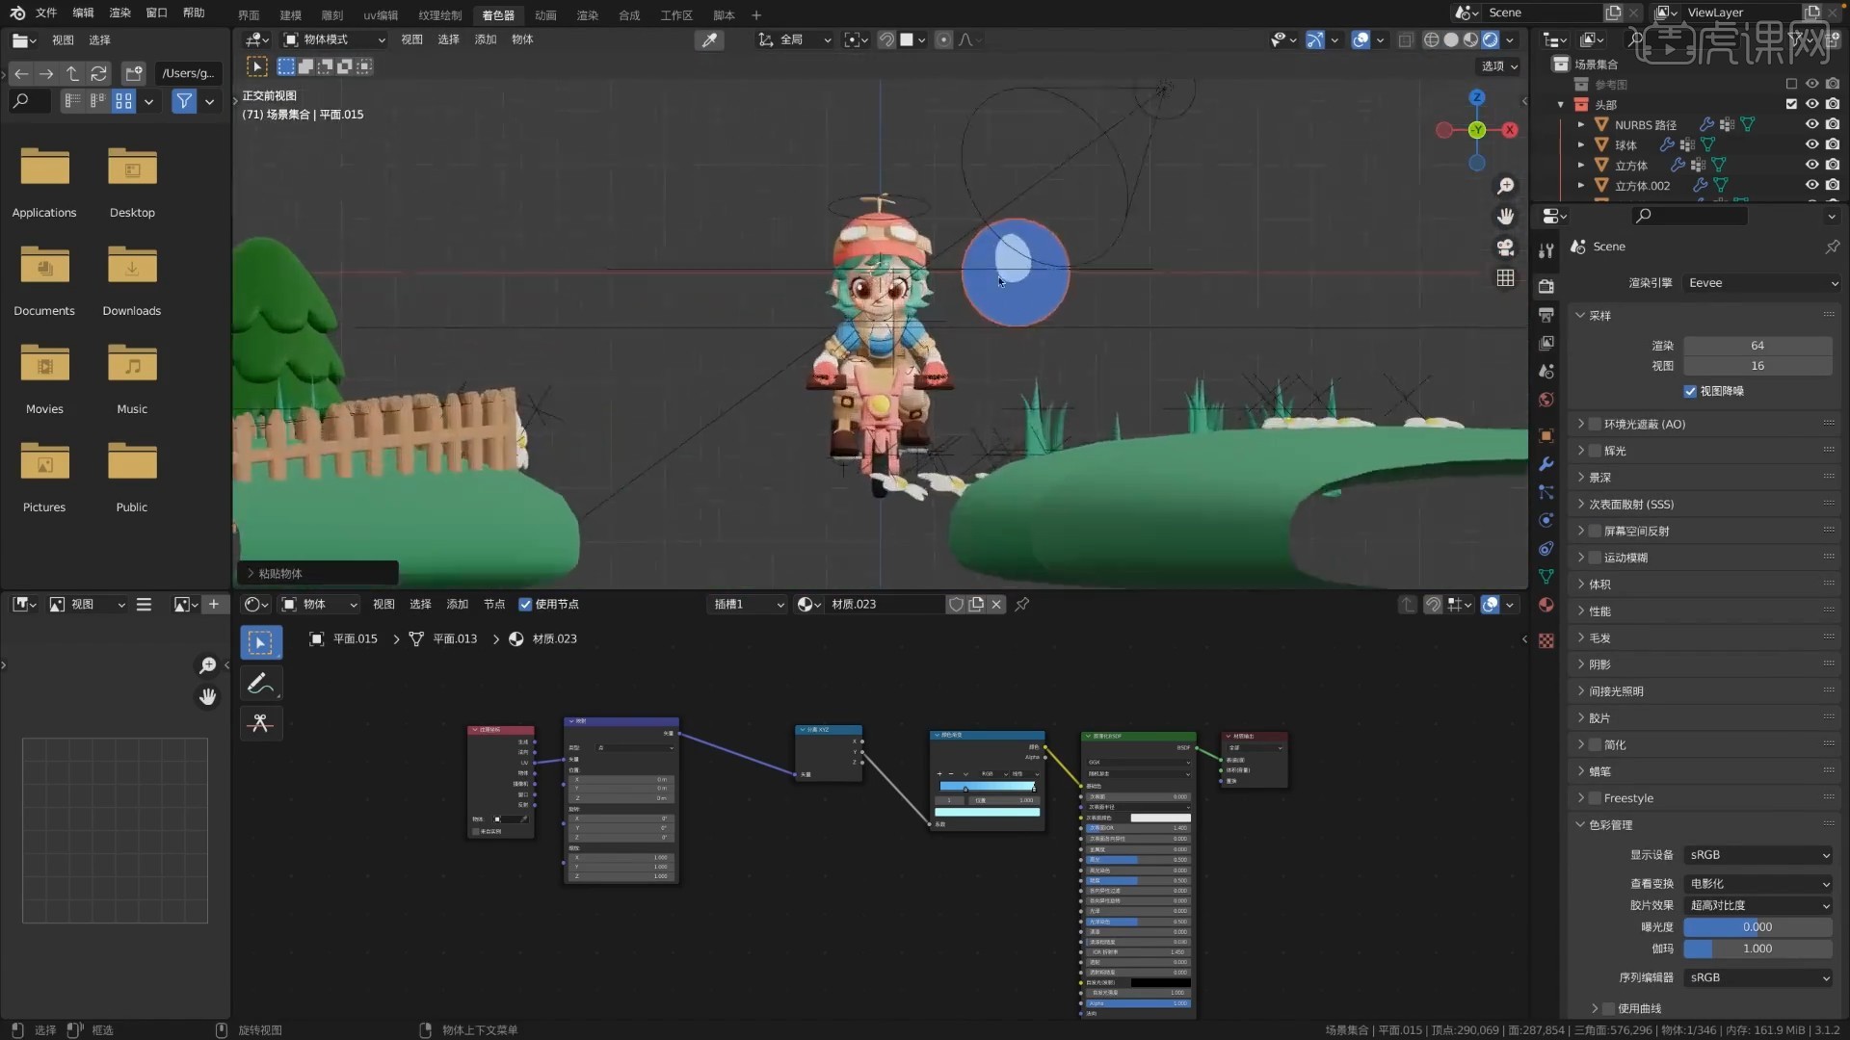Image resolution: width=1850 pixels, height=1040 pixels.
Task: Click the refresh icon in file browser
Action: [x=98, y=73]
